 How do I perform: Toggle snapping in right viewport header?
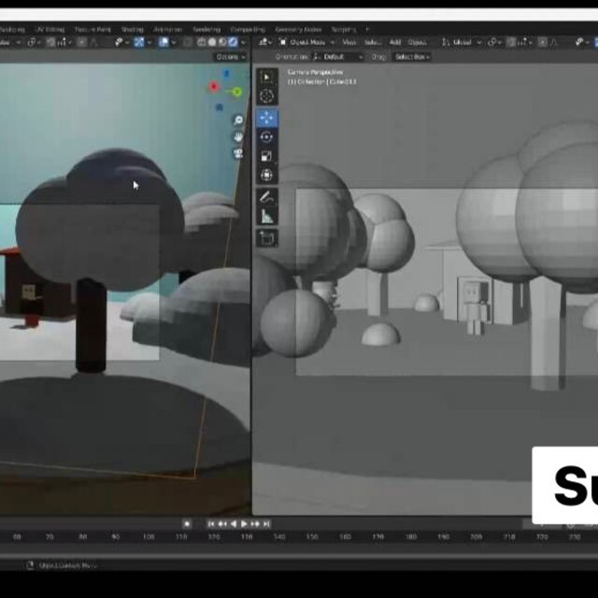[511, 42]
